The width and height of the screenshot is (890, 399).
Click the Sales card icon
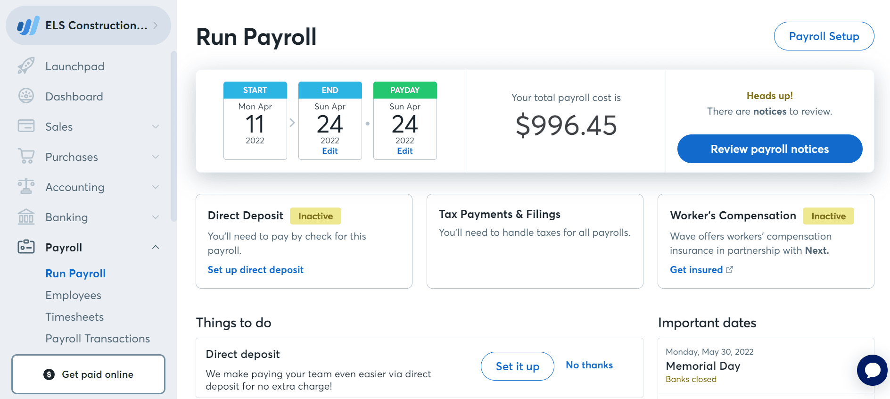pos(26,126)
